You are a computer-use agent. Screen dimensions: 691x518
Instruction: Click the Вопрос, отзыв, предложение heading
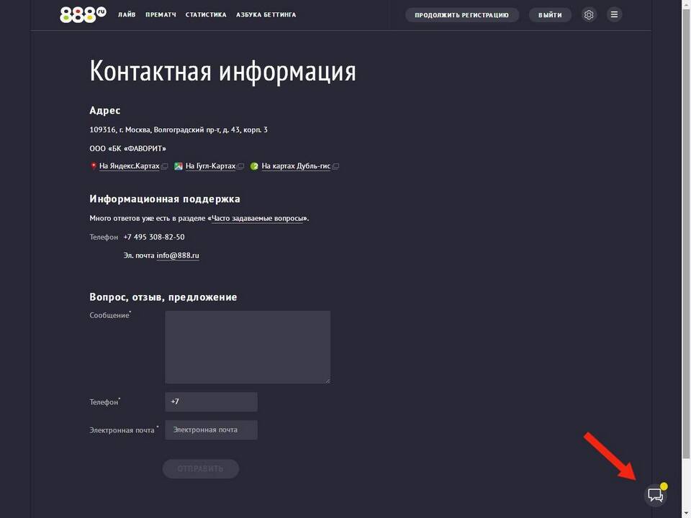[x=163, y=297]
